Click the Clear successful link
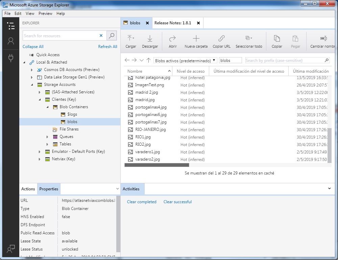 point(177,202)
